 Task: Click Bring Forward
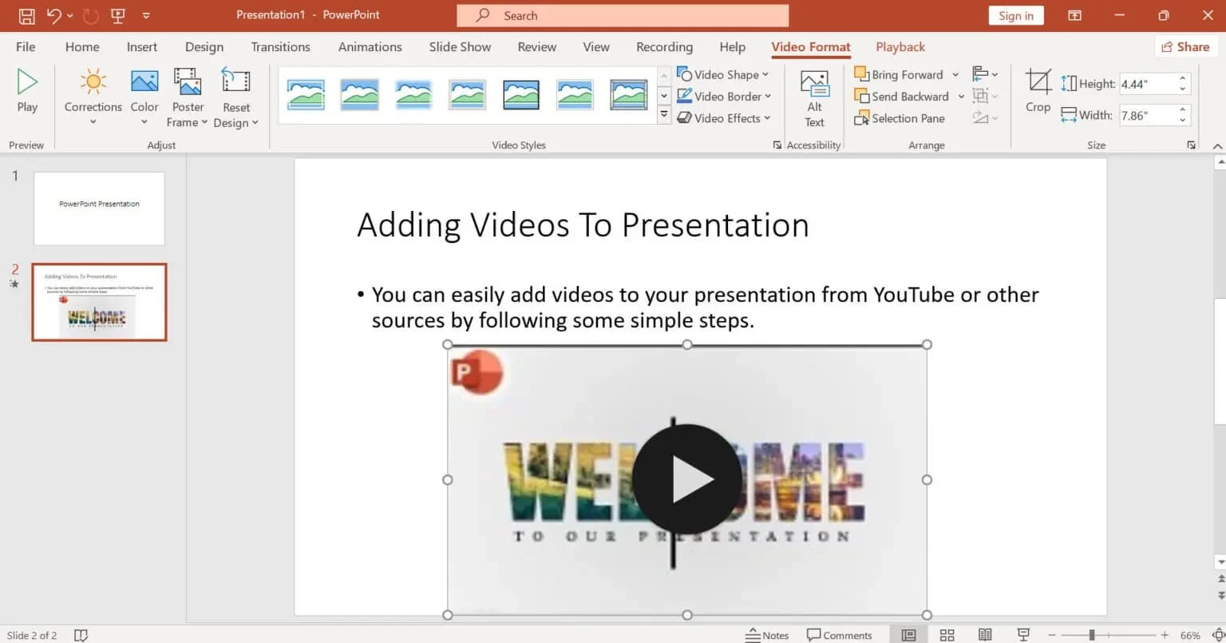pyautogui.click(x=900, y=74)
